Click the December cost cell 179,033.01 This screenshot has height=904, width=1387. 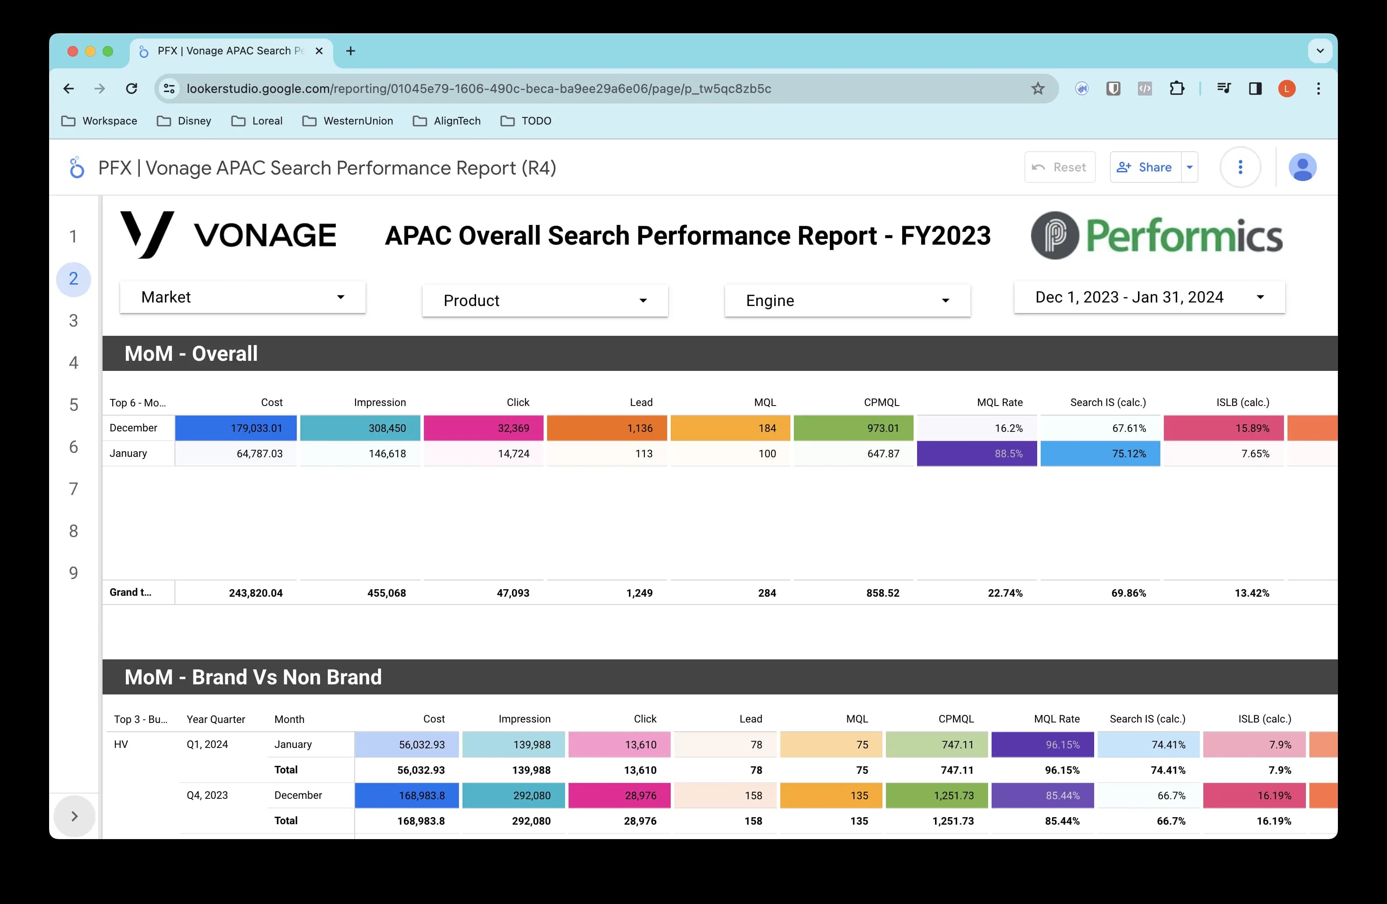point(235,428)
